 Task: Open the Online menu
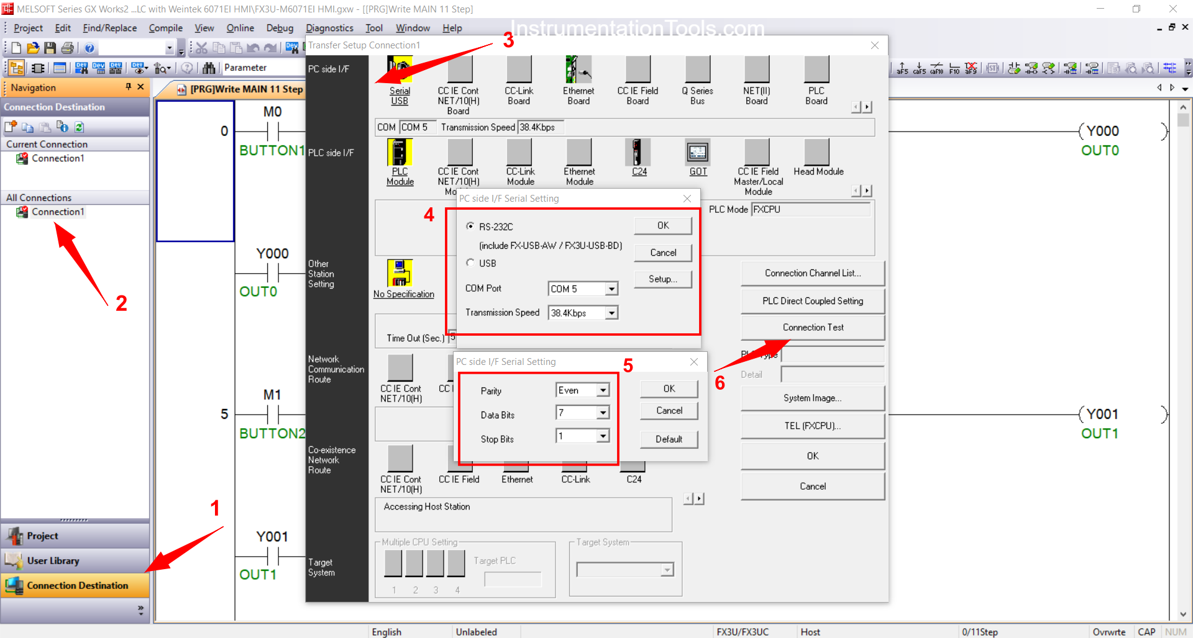pyautogui.click(x=240, y=28)
